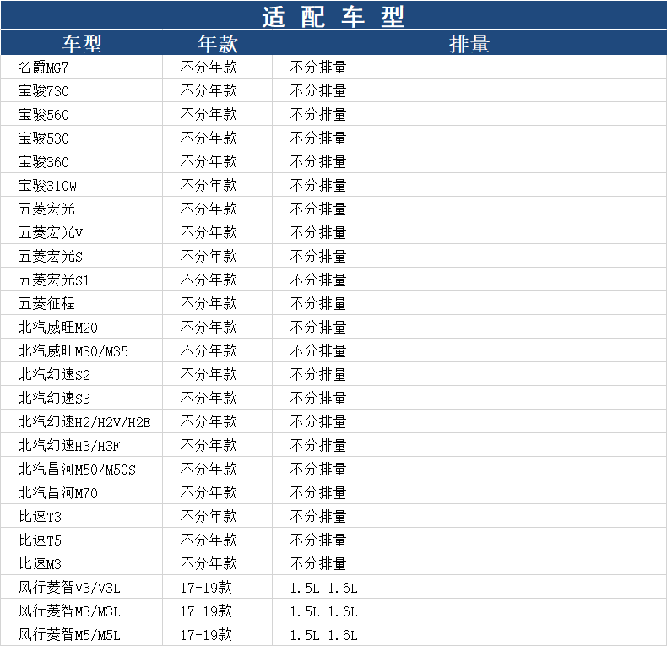Click 不分年款 in the 北汽幻速S2 row
The image size is (667, 646).
[209, 374]
